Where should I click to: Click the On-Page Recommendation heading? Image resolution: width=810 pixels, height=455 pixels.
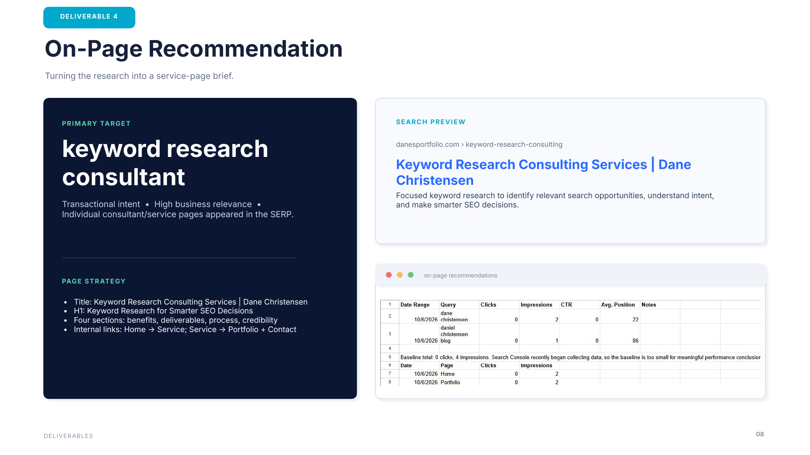[194, 49]
